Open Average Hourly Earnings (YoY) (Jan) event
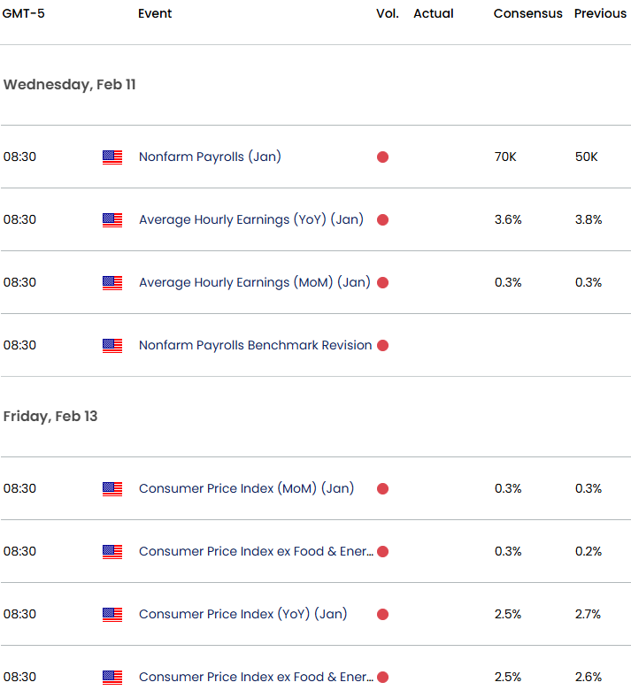 pyautogui.click(x=250, y=220)
